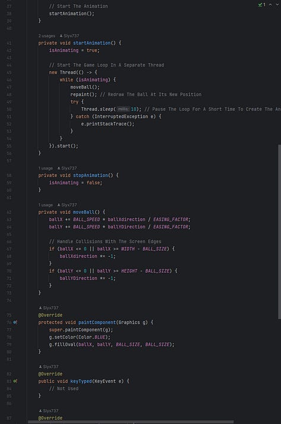The image size is (281, 424).
Task: Show the '1 usage' hint above stopAnimation
Action: click(46, 168)
